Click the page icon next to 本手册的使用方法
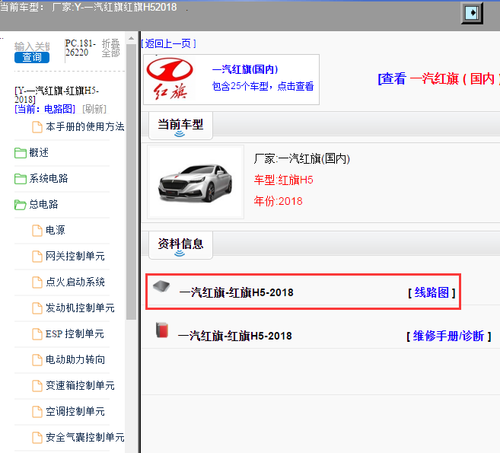Viewport: 500px width, 453px height. pyautogui.click(x=37, y=127)
